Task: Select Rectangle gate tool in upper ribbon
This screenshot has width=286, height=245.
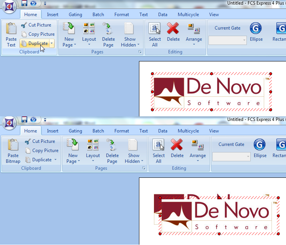Action: click(279, 32)
